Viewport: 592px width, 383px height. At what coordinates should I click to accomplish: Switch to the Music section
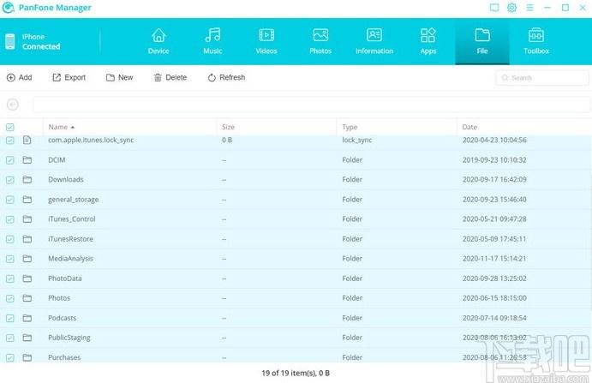pos(212,41)
